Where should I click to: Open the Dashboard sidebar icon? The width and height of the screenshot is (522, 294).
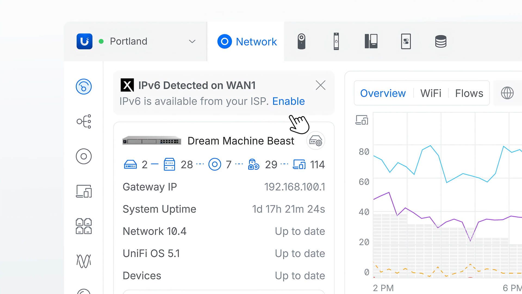[84, 87]
